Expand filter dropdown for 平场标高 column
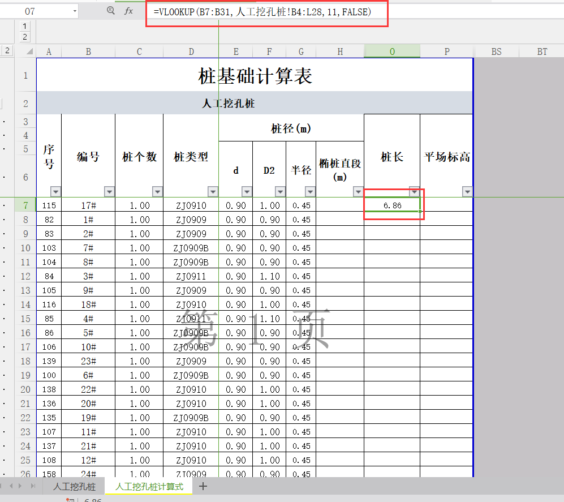Screen dimensions: 564x502 (x=467, y=191)
